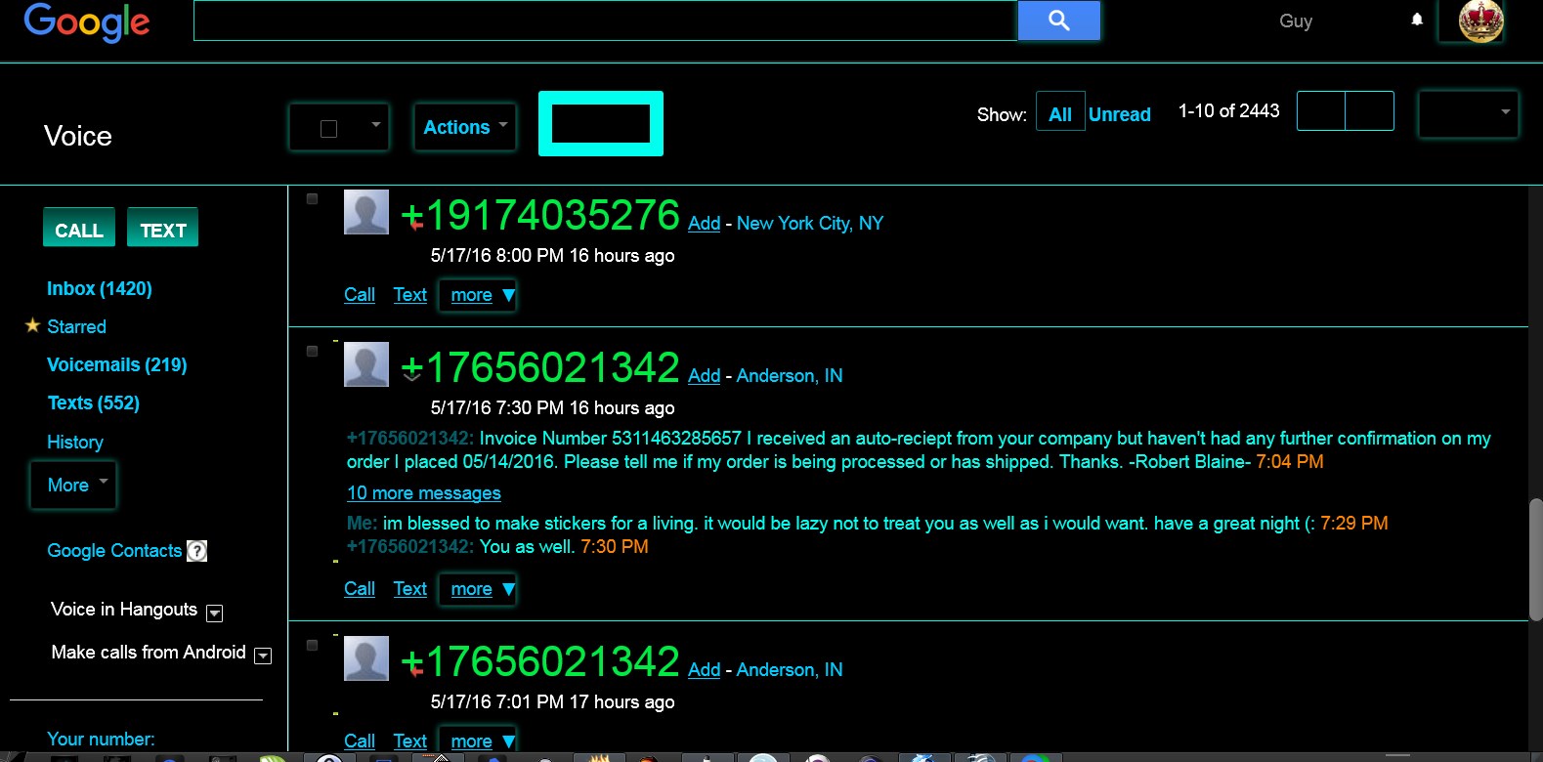Click contact avatar for 7:01 PM call

click(x=366, y=658)
